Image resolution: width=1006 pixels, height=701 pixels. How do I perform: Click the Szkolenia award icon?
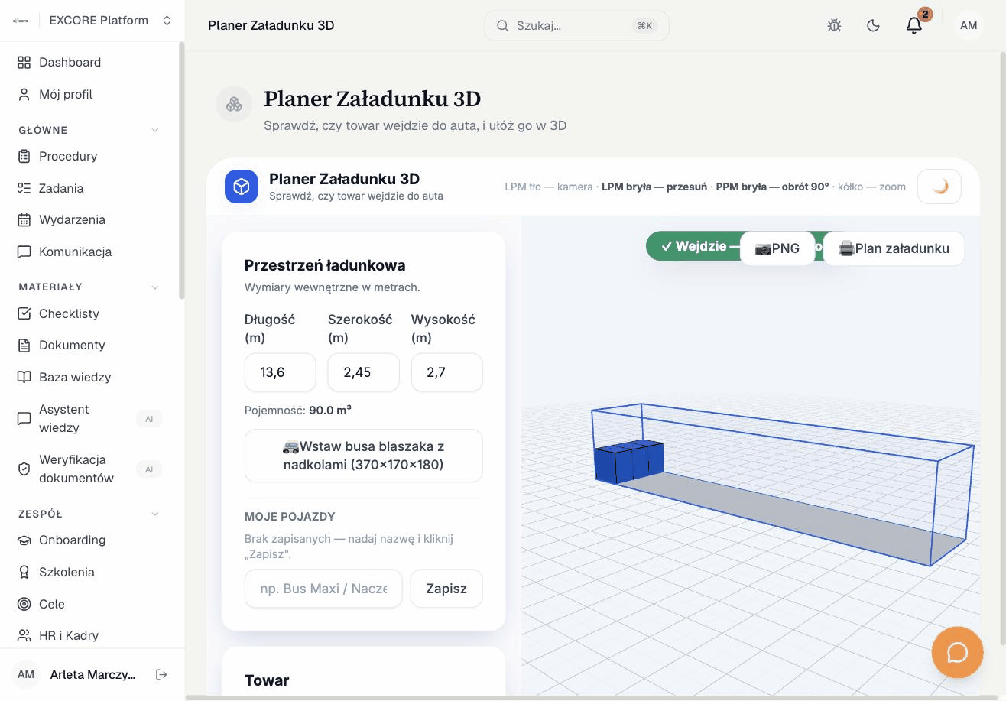(24, 573)
